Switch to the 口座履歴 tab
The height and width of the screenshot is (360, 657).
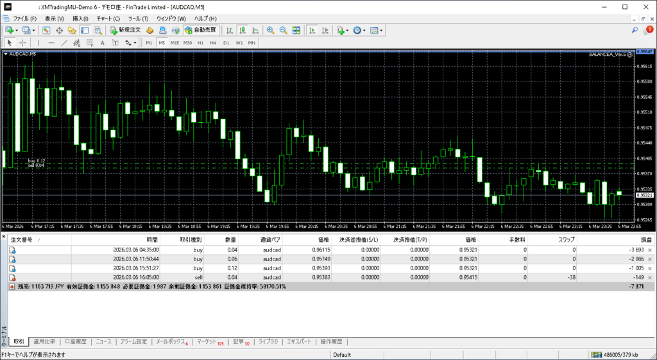click(75, 342)
